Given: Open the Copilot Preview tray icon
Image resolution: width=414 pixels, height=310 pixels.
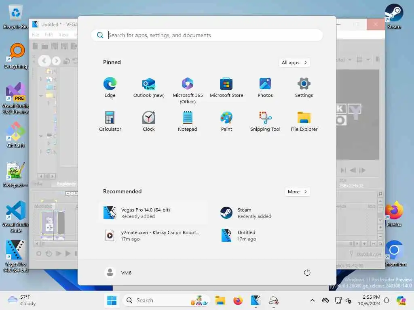Looking at the screenshot, I should (x=401, y=300).
